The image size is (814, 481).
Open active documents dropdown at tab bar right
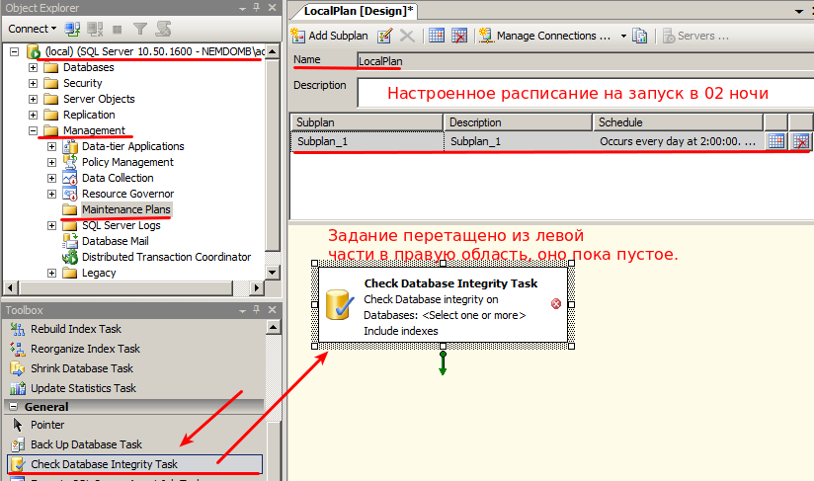[799, 11]
